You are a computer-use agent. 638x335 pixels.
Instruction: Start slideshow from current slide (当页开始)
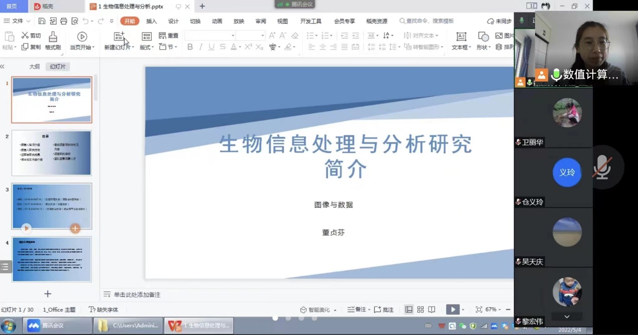pyautogui.click(x=82, y=37)
